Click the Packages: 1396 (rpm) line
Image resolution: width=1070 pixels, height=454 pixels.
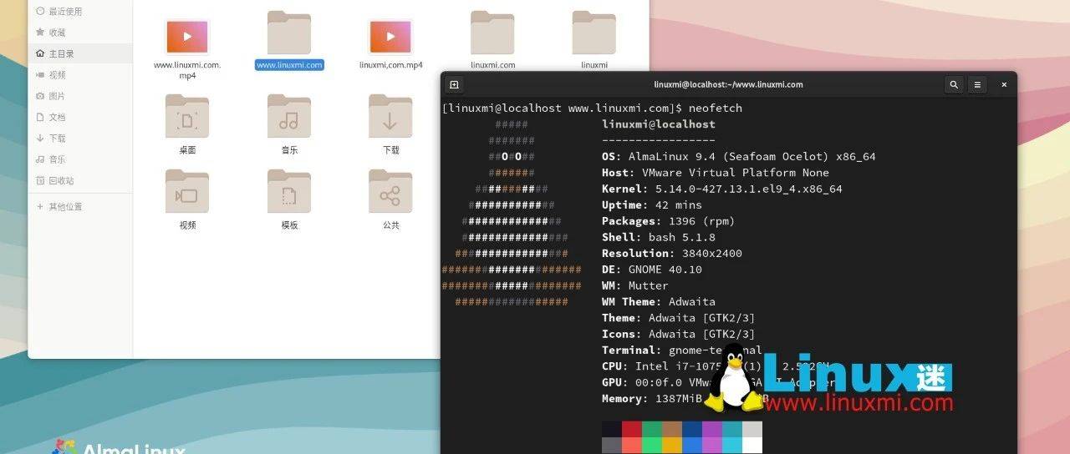pyautogui.click(x=669, y=221)
